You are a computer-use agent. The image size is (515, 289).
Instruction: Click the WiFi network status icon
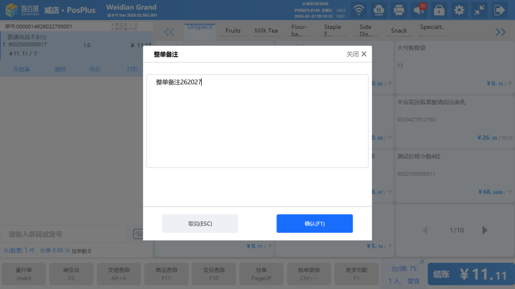coord(359,10)
